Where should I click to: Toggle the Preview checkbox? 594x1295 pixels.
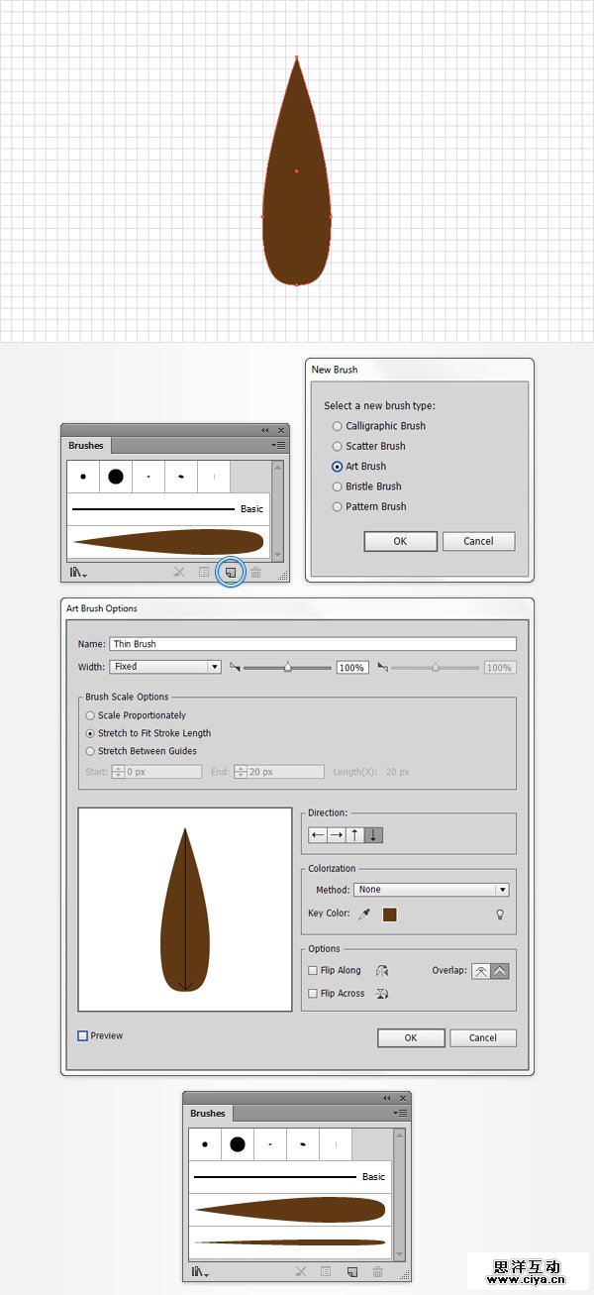point(83,1036)
